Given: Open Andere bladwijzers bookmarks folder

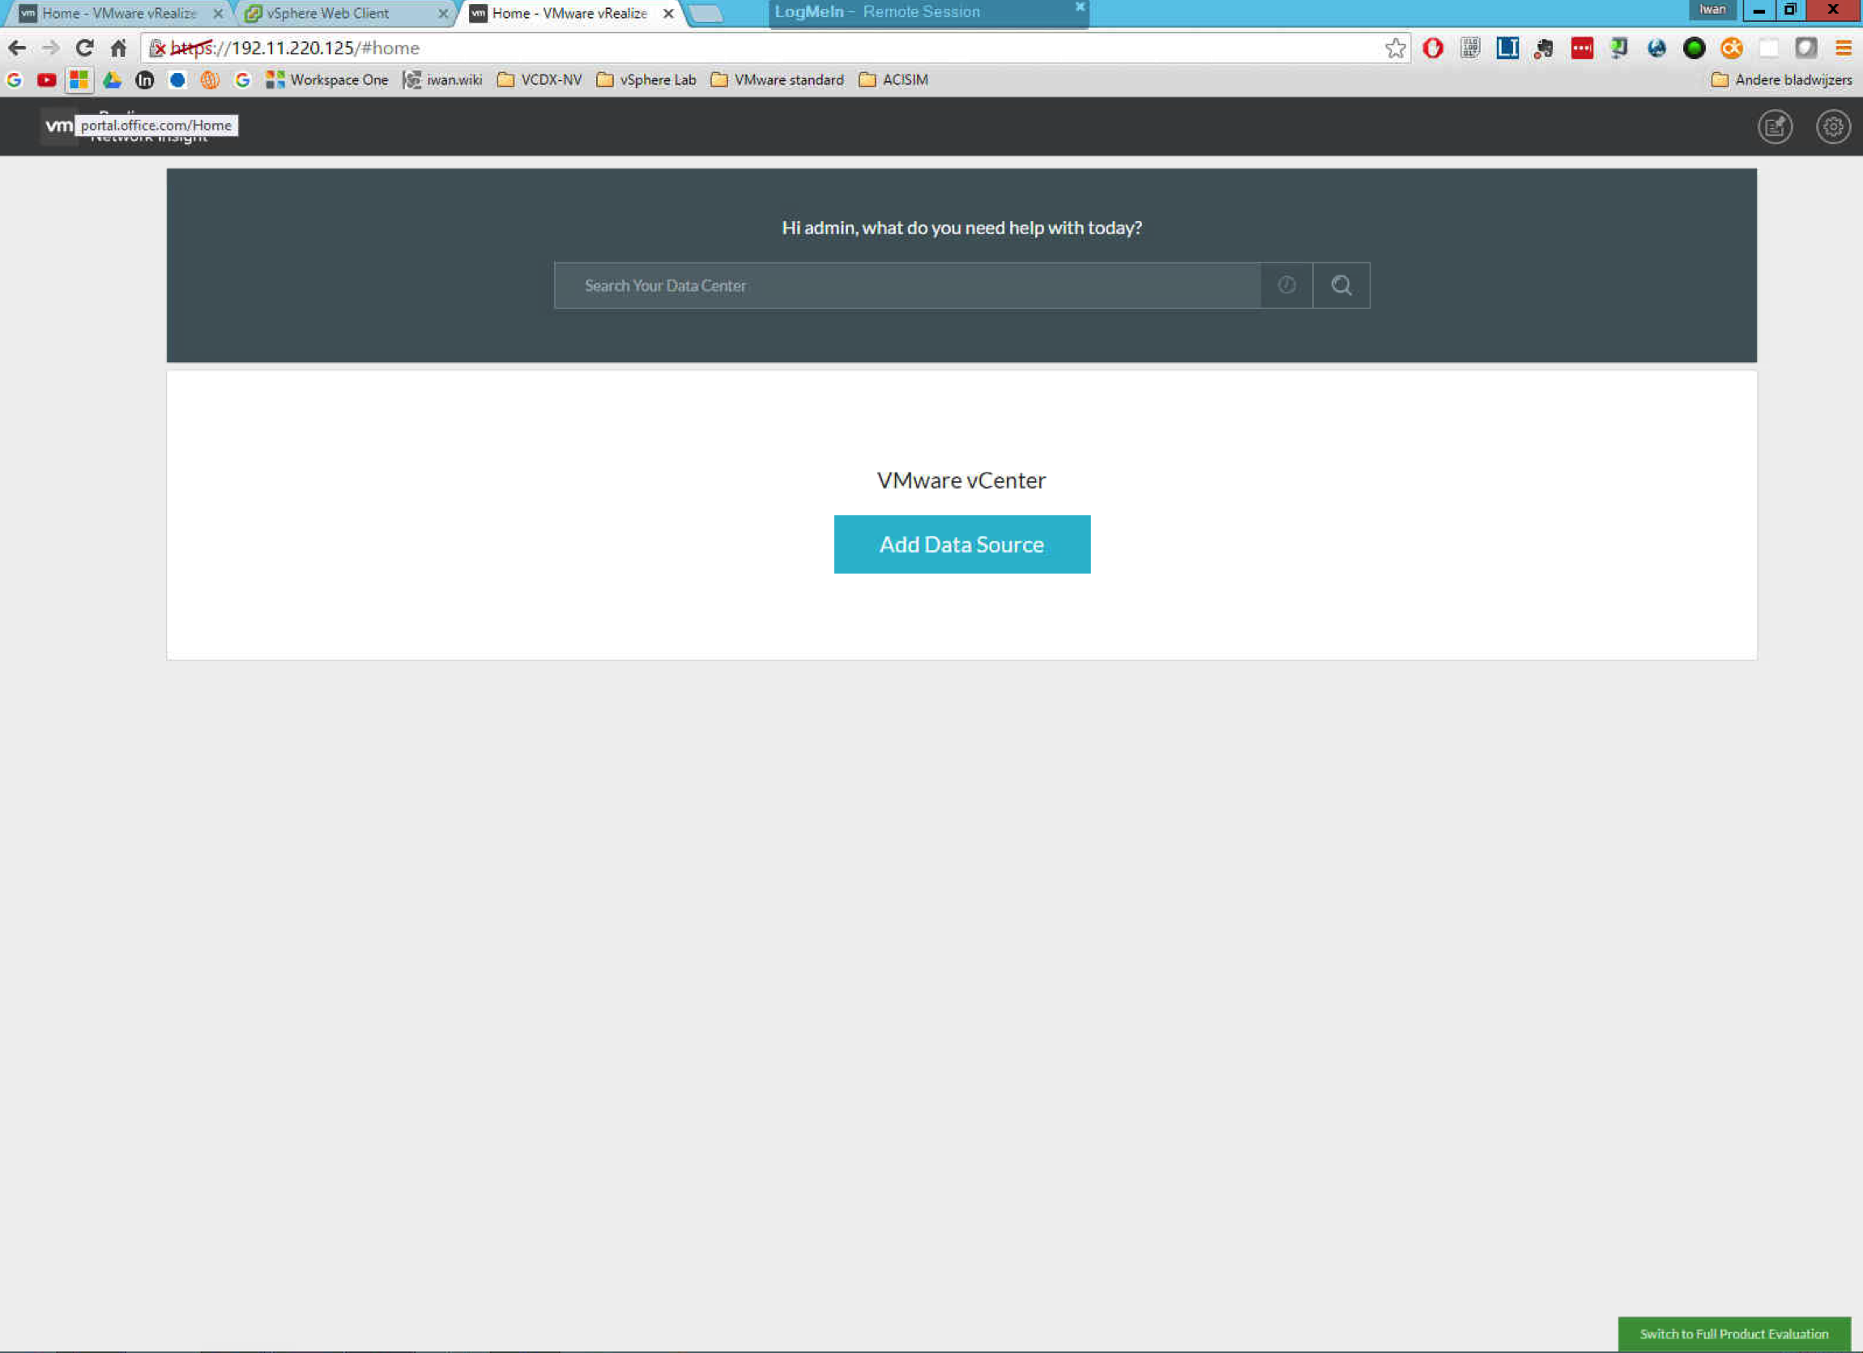Looking at the screenshot, I should pyautogui.click(x=1781, y=79).
